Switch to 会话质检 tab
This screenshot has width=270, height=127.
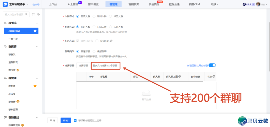pos(154,4)
